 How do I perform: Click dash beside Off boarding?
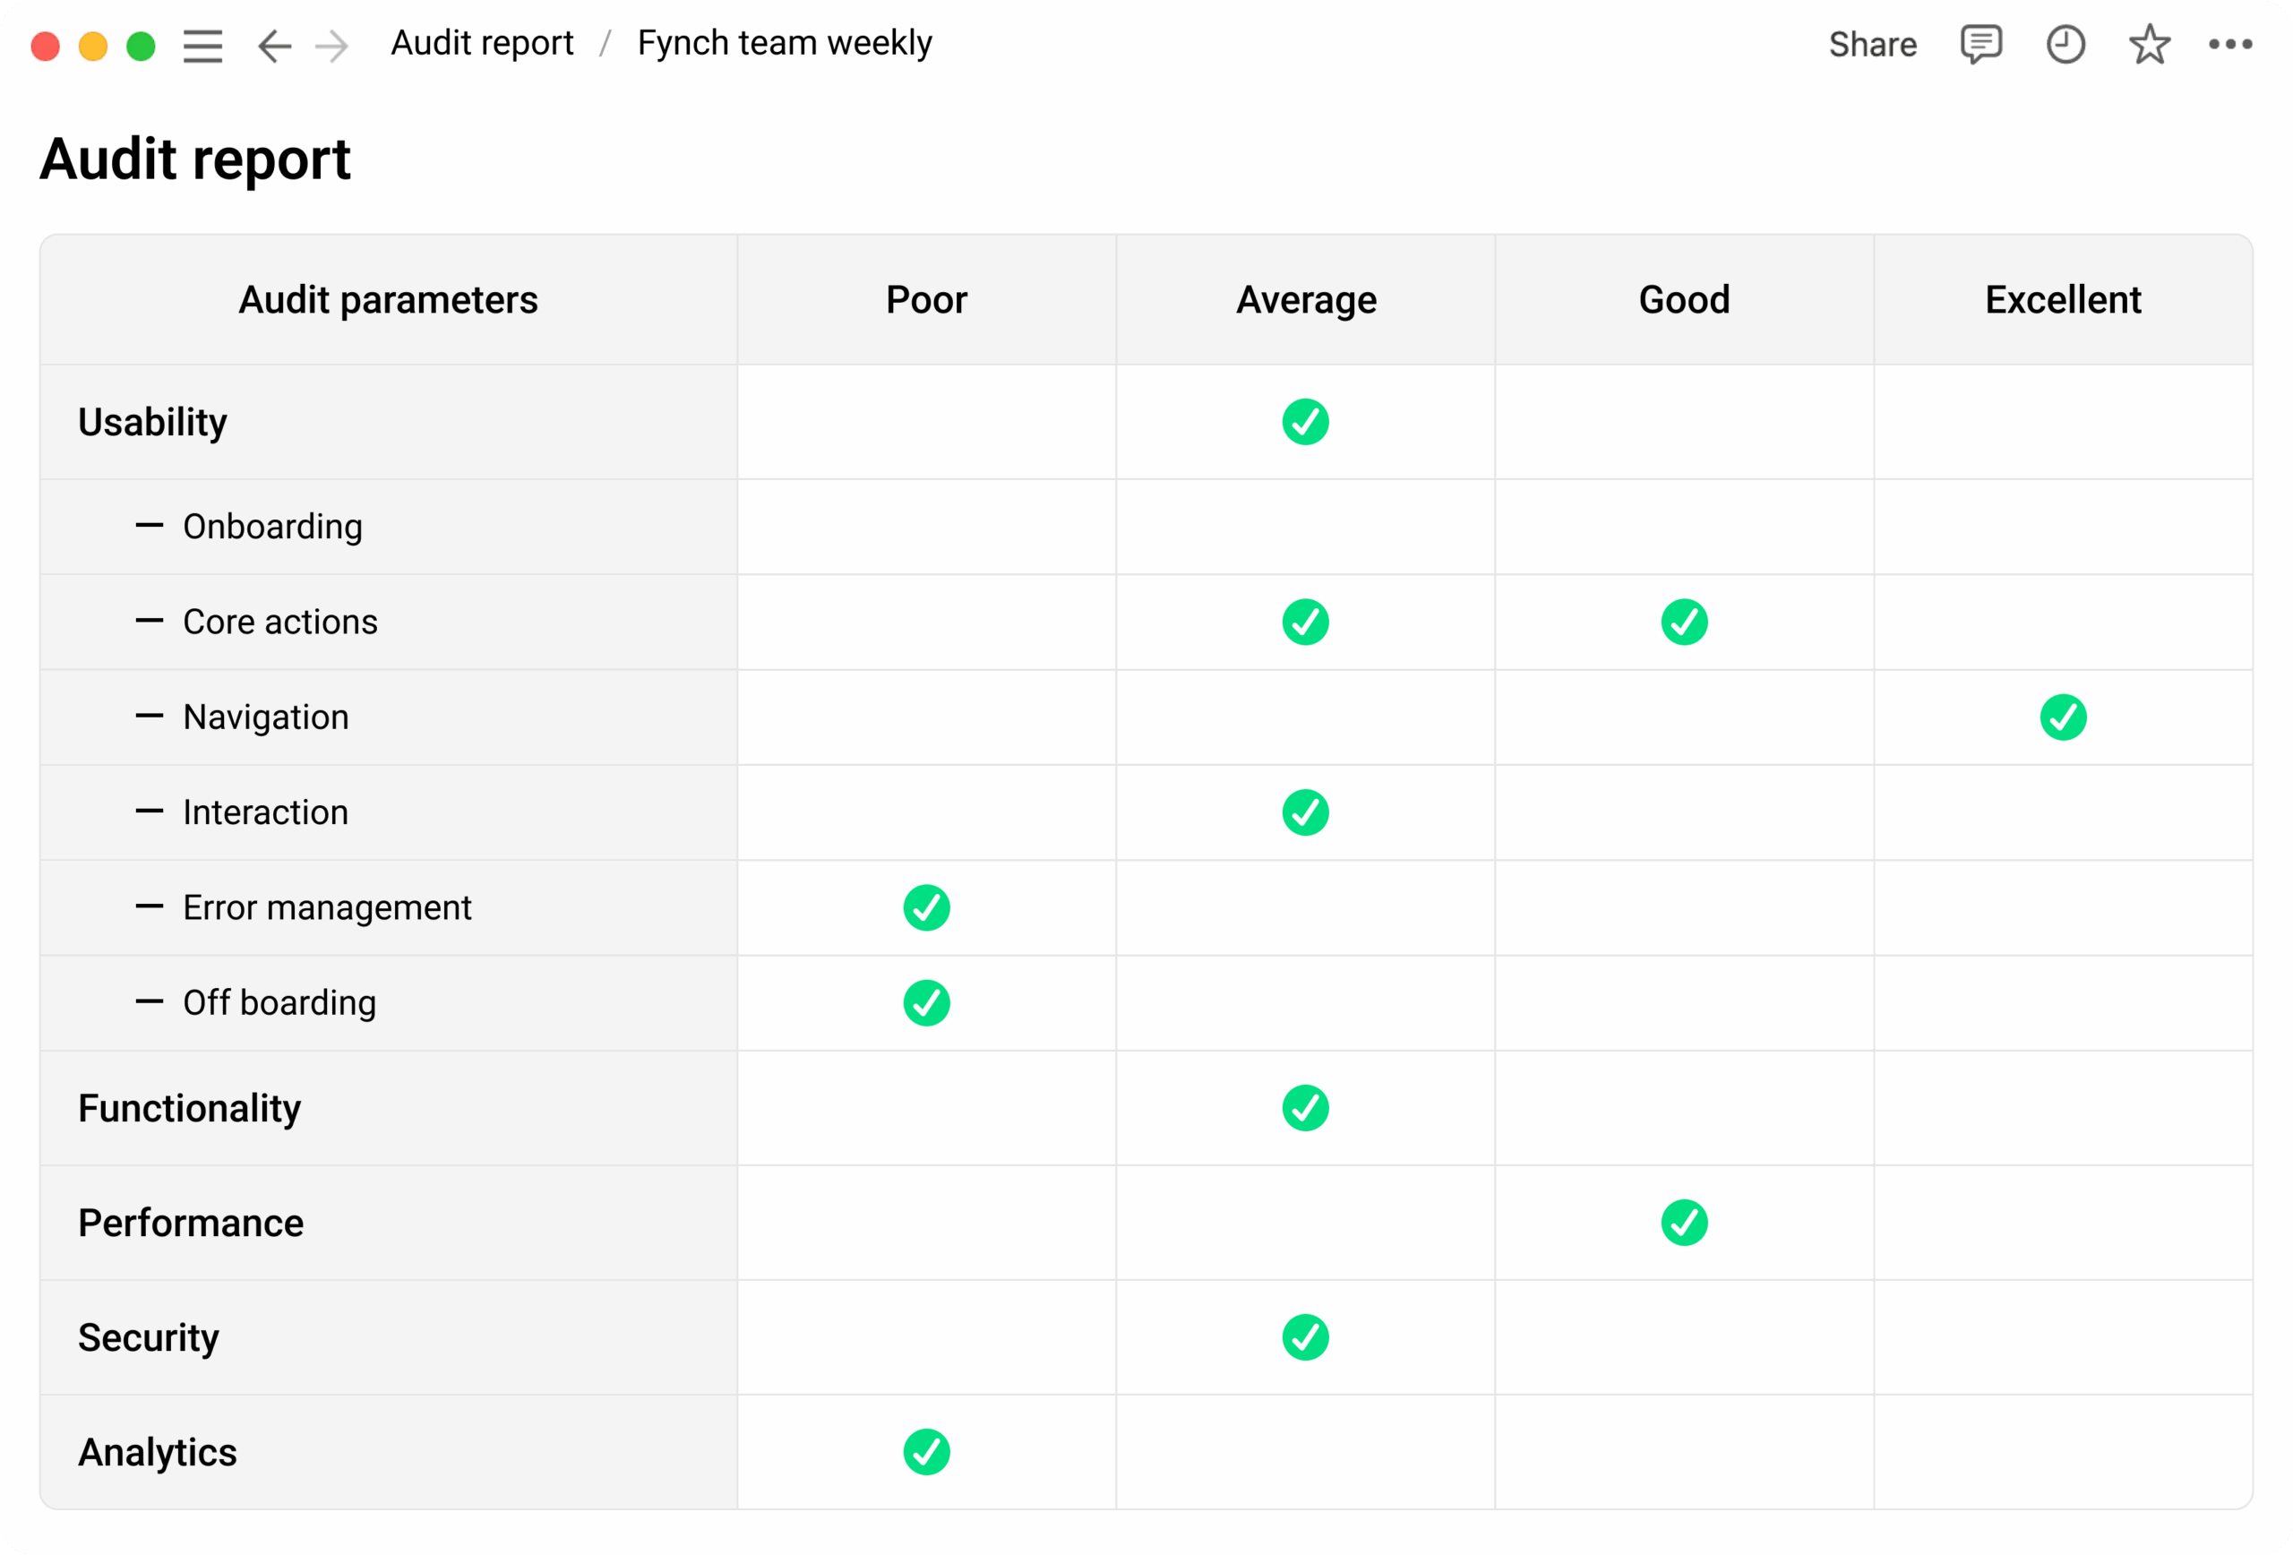tap(149, 1002)
